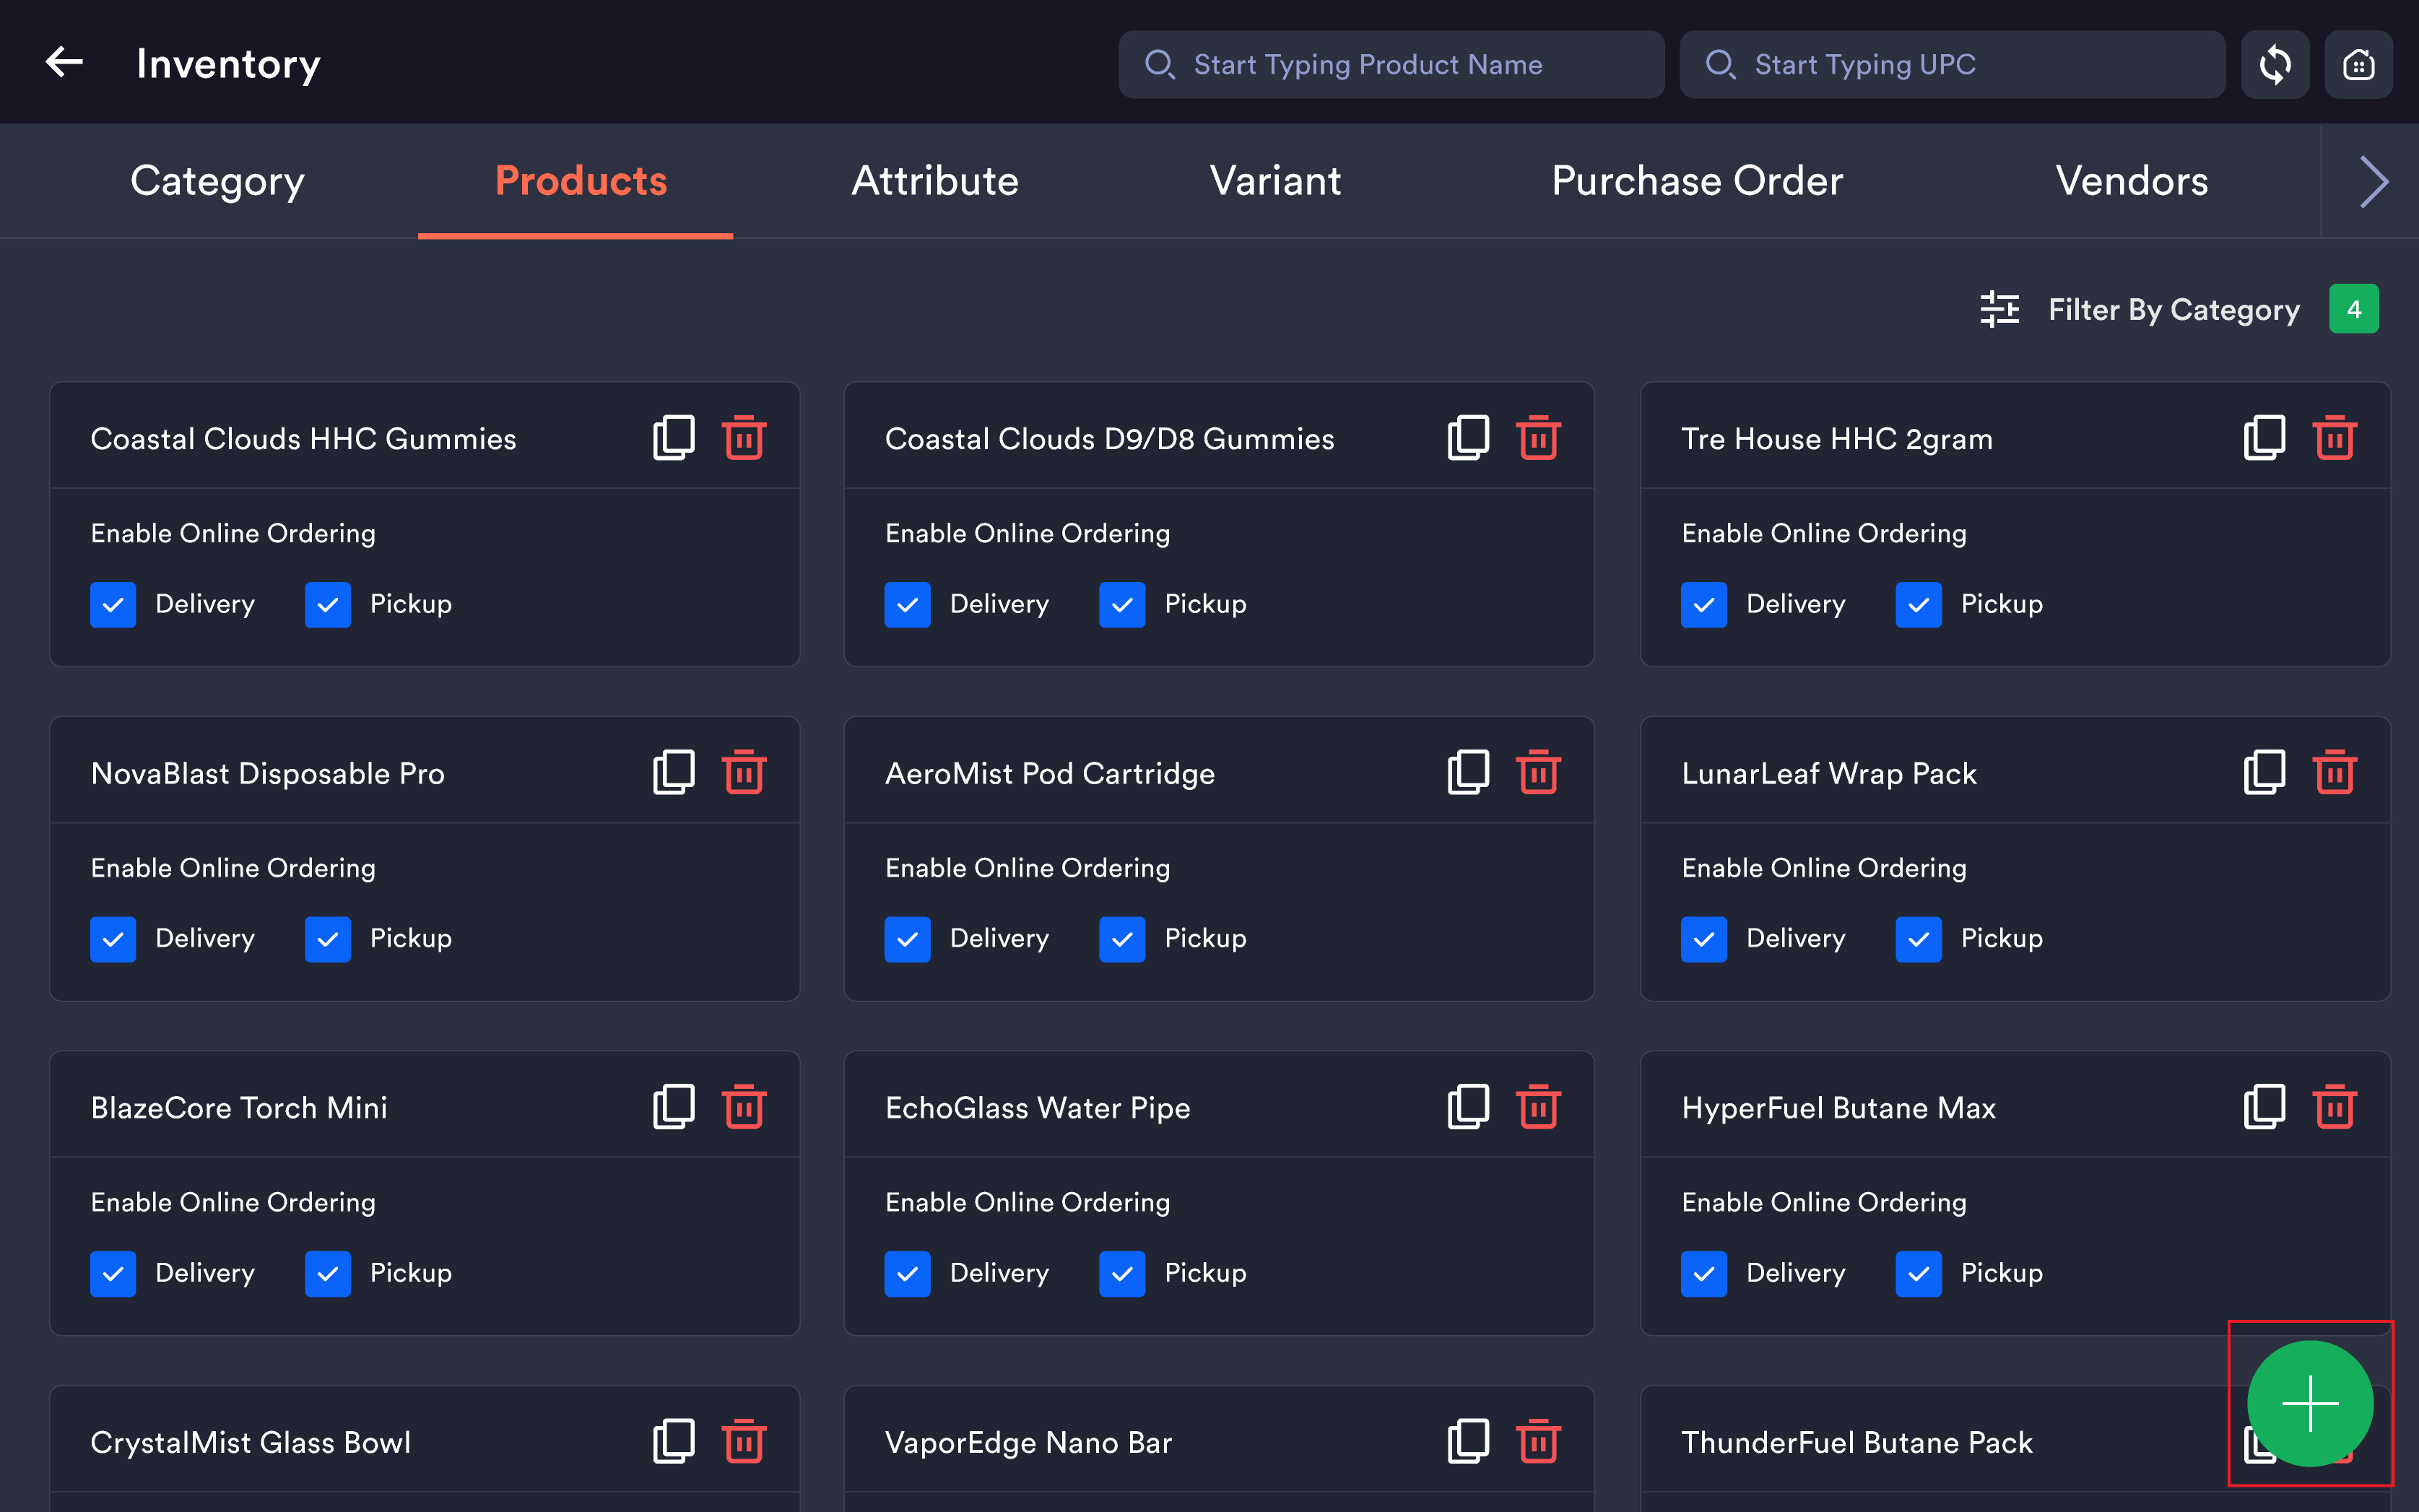The height and width of the screenshot is (1512, 2419).
Task: Remove AeroMist Pod Cartridge with trash icon
Action: pyautogui.click(x=1538, y=772)
